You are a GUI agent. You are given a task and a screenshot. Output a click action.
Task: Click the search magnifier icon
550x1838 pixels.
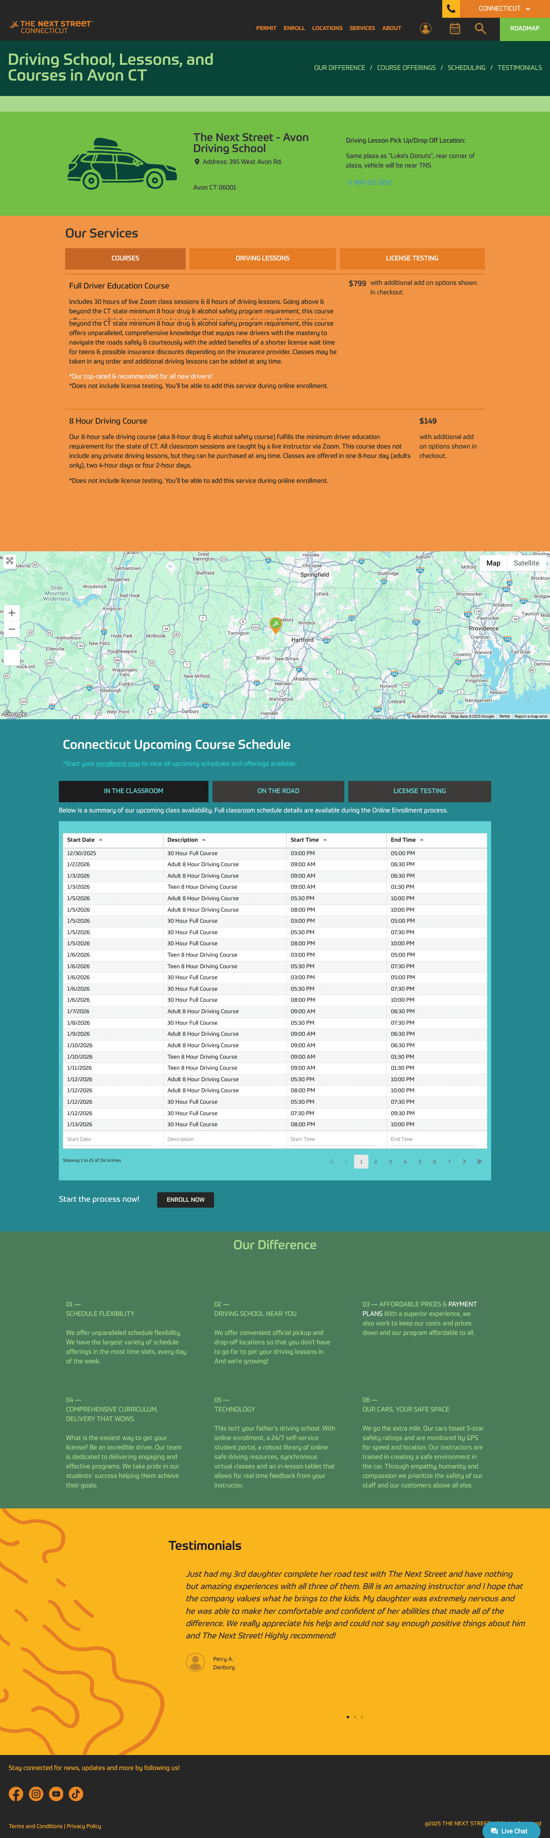(x=480, y=28)
